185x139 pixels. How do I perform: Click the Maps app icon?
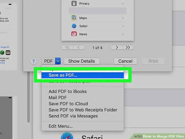coord(74,18)
